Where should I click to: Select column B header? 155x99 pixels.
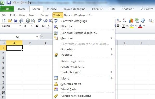(30, 43)
